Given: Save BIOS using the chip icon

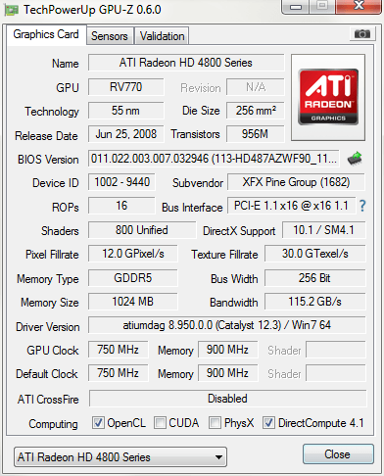Looking at the screenshot, I should pos(355,159).
